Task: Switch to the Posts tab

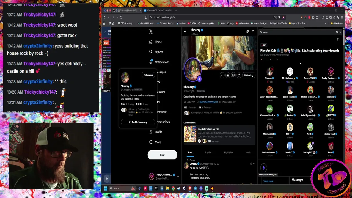Action: (190, 152)
